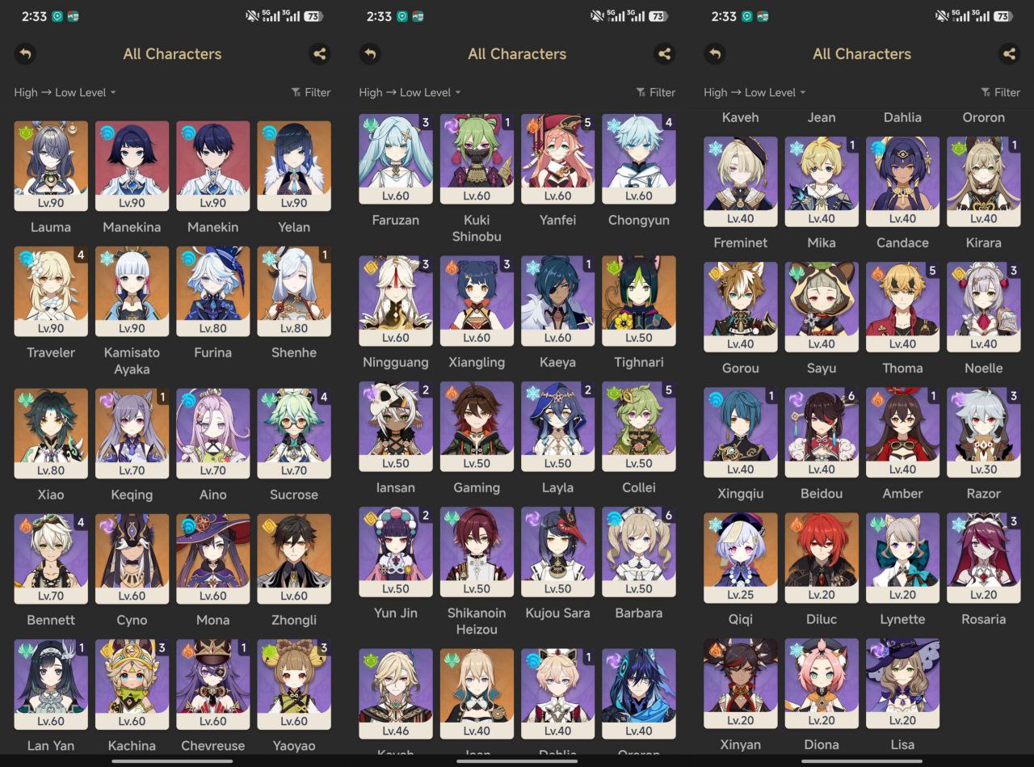Go back using the right panel's arrow
Viewport: 1034px width, 767px height.
pyautogui.click(x=715, y=54)
